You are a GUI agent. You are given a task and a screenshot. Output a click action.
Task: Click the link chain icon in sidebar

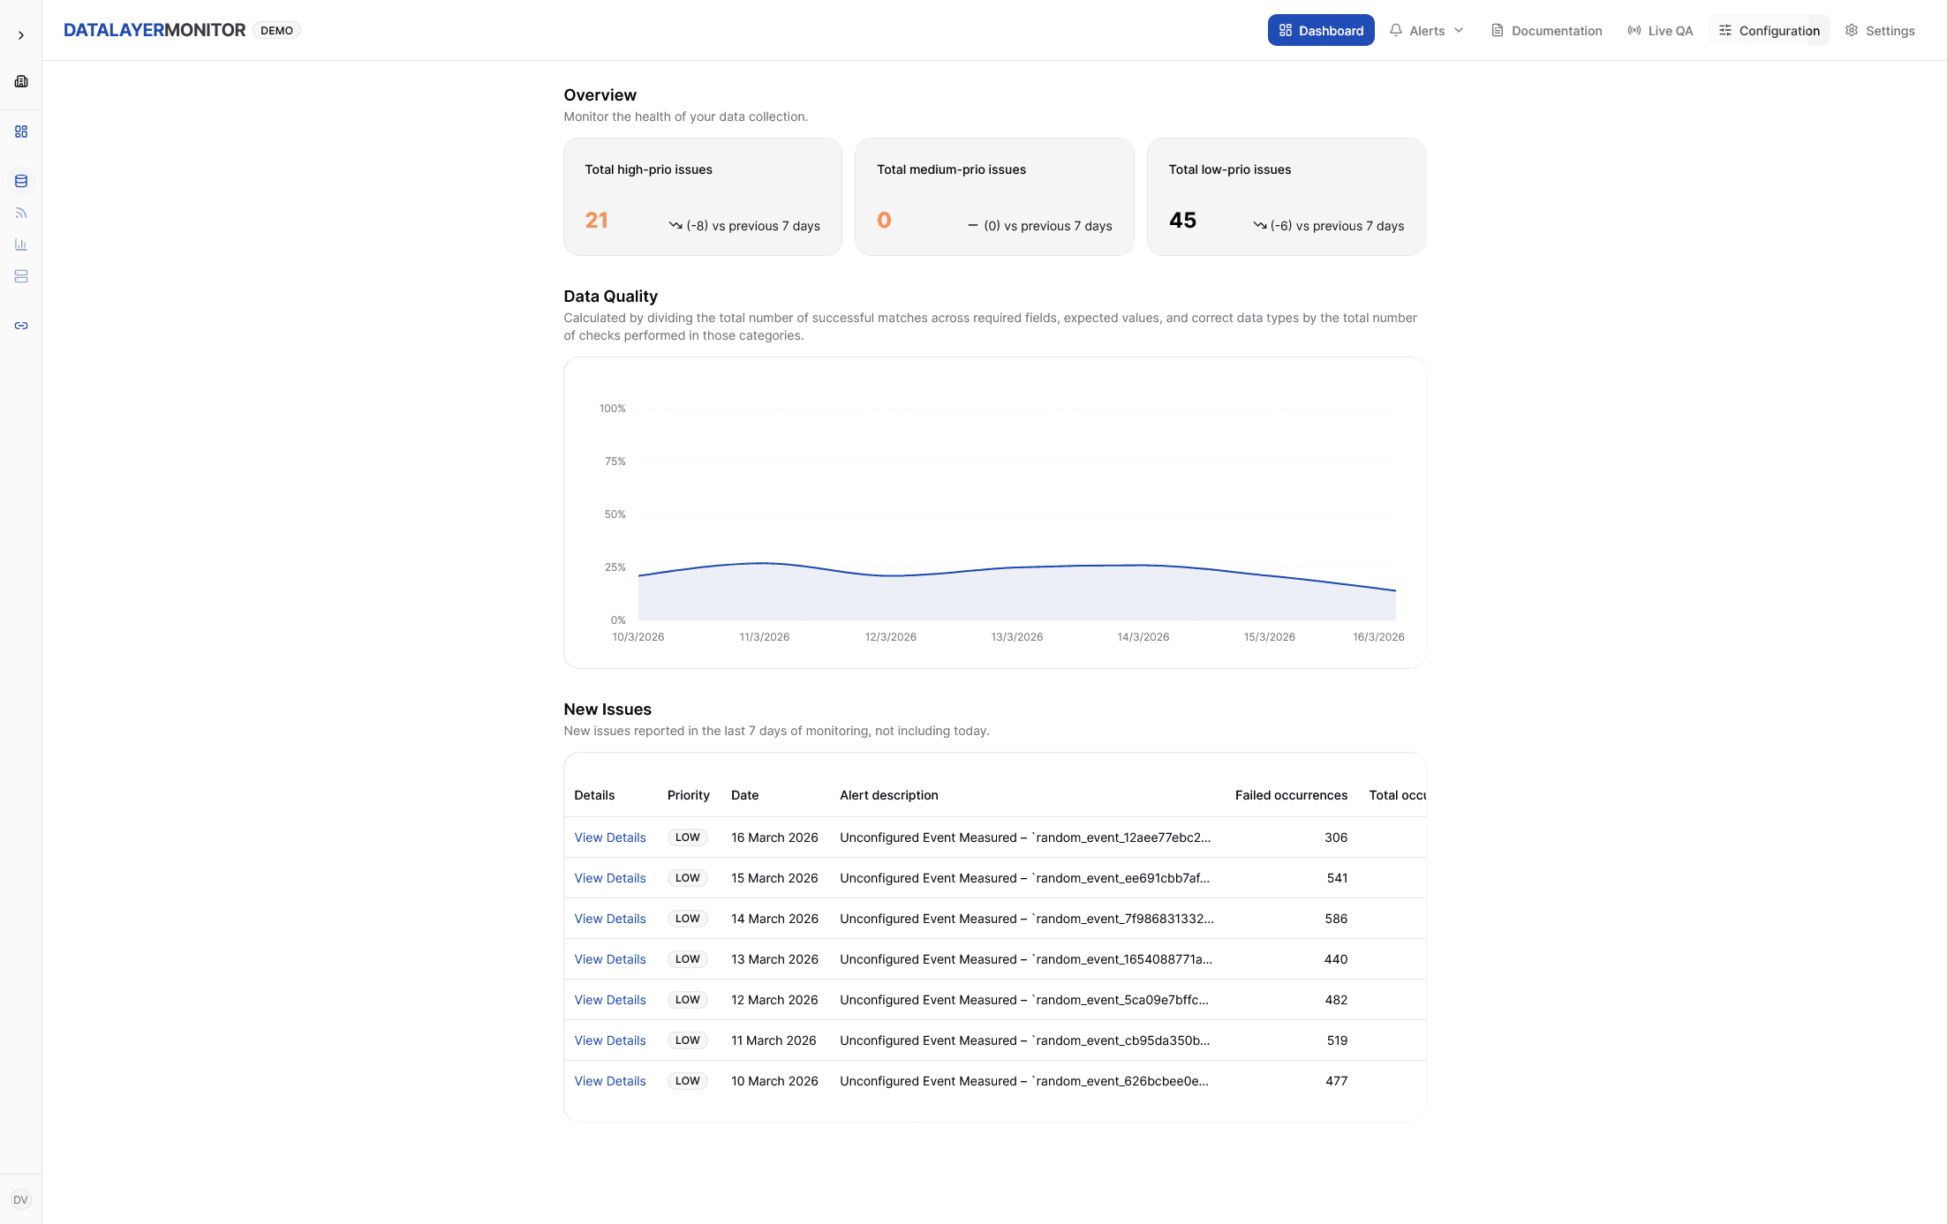[x=21, y=326]
